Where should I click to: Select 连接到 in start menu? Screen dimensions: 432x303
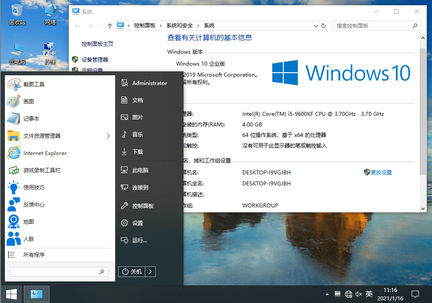point(149,187)
